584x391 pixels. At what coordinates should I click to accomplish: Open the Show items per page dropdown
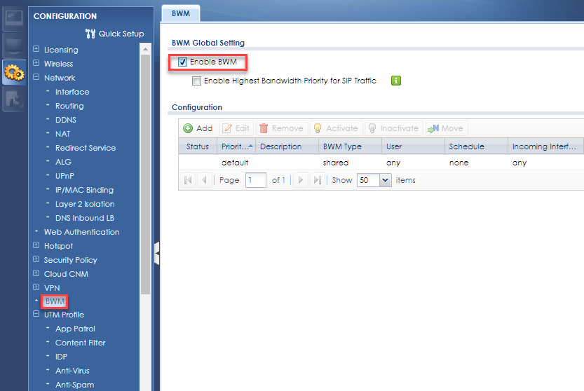point(385,180)
